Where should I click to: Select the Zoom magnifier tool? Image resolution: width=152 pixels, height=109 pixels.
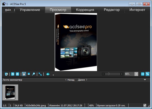33,74
